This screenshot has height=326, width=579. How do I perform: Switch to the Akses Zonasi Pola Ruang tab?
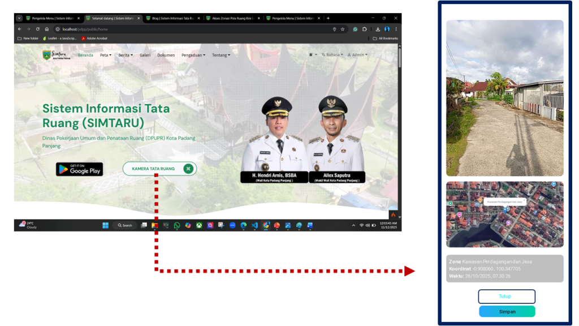(x=232, y=18)
